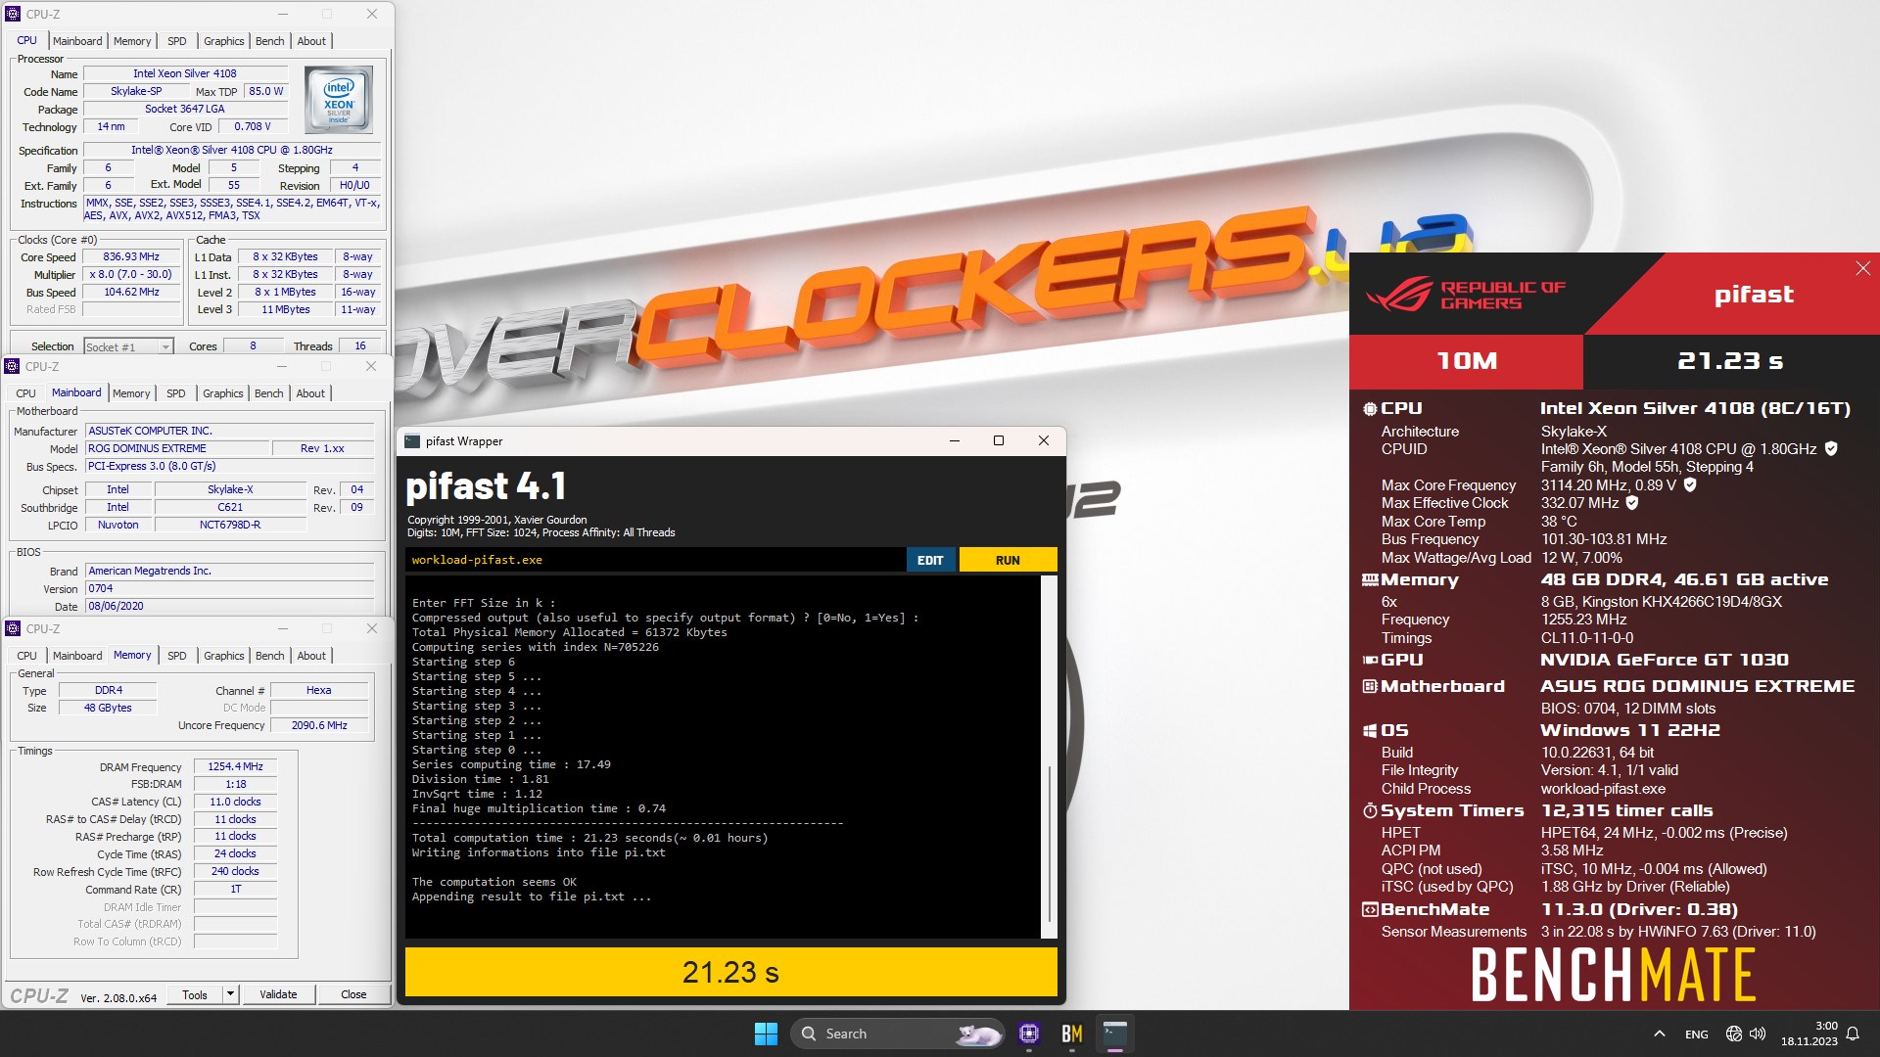Click the 10M tab in BenchMate panel

click(x=1466, y=361)
